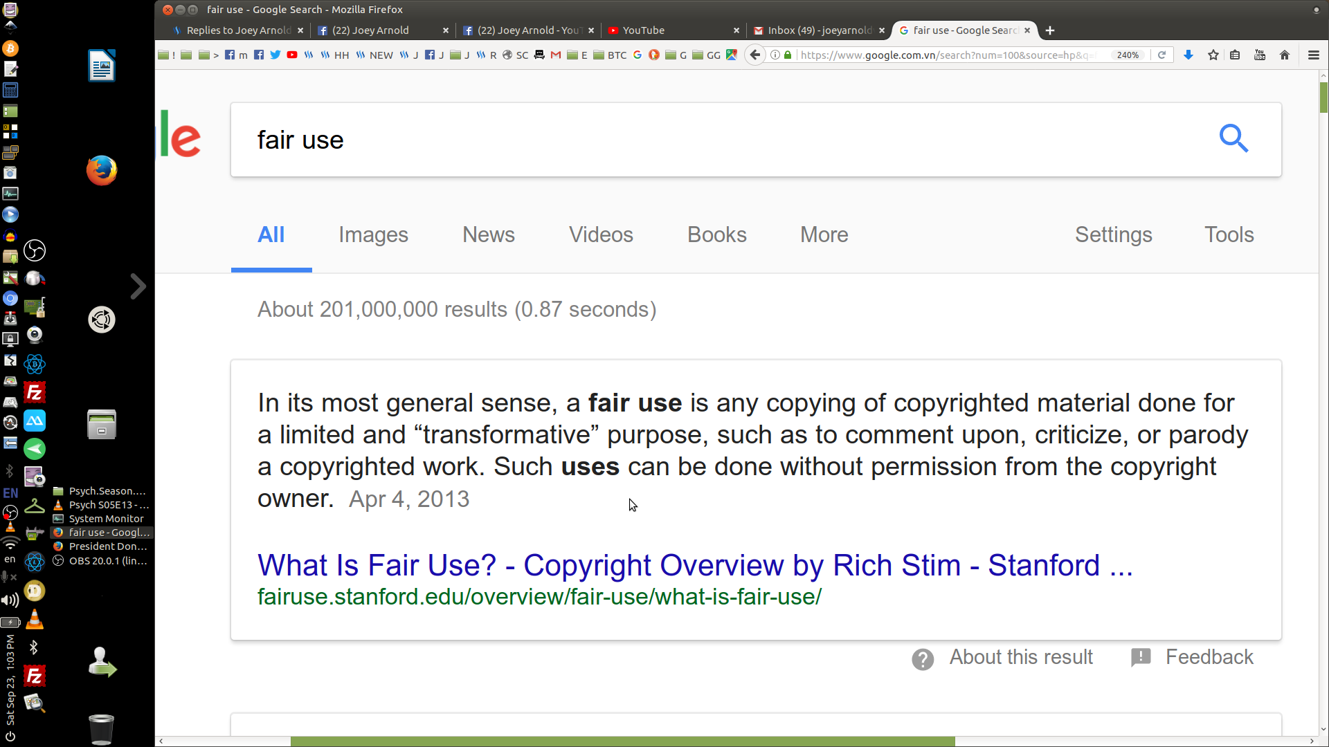Open the BTC bookmarks folder
This screenshot has width=1329, height=747.
click(x=611, y=55)
